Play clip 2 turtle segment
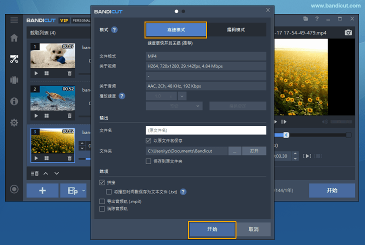 (x=36, y=115)
